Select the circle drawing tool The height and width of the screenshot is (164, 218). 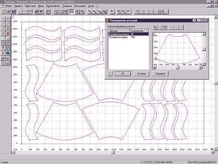3,29
